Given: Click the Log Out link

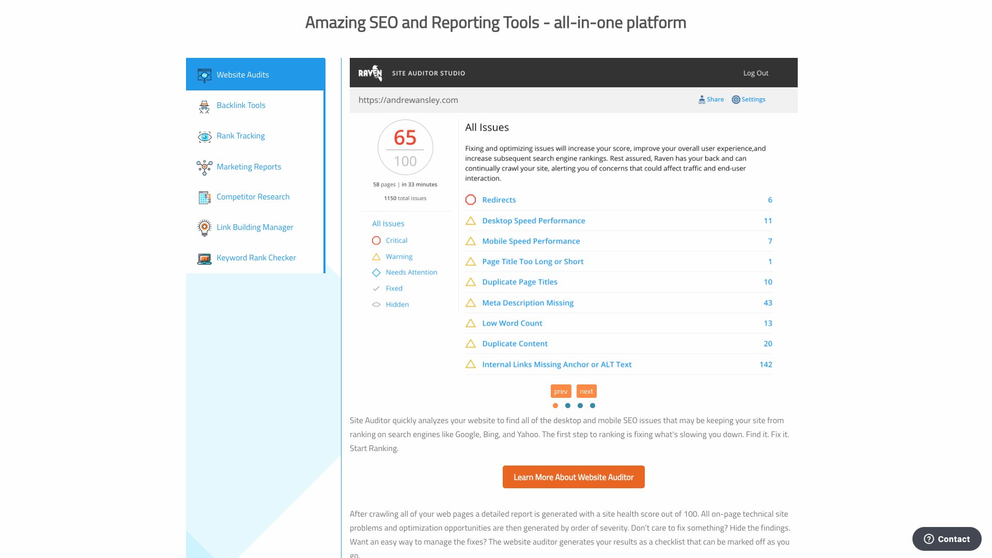Looking at the screenshot, I should (x=755, y=73).
